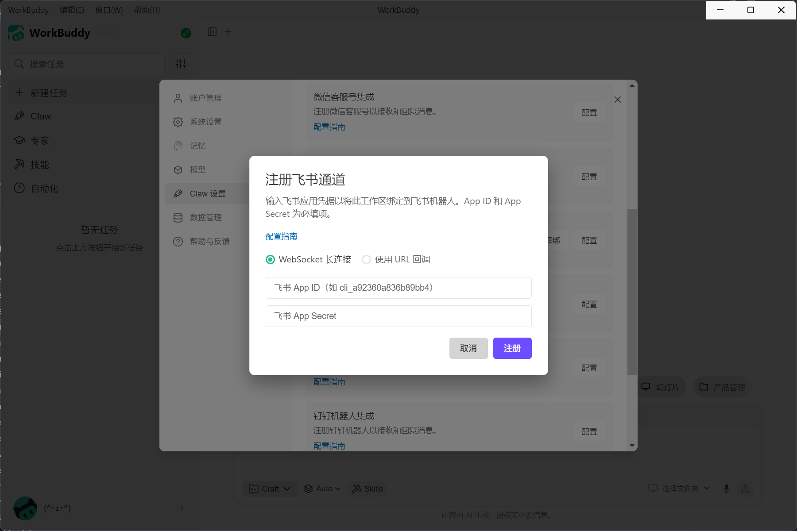
Task: Click the green status icon near WorkBuddy logo
Action: (186, 33)
